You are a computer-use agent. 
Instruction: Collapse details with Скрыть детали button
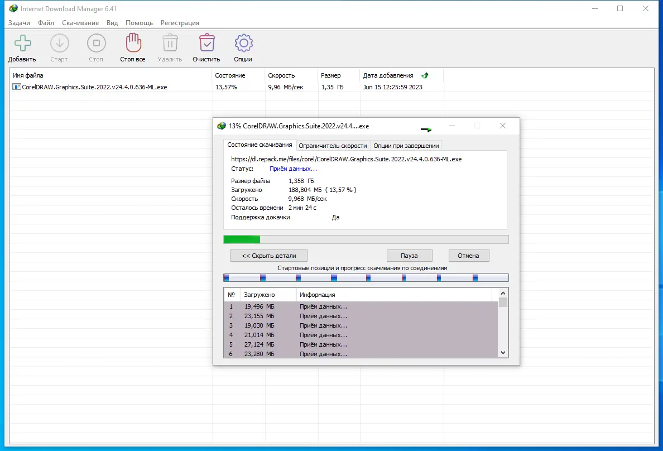pyautogui.click(x=269, y=256)
